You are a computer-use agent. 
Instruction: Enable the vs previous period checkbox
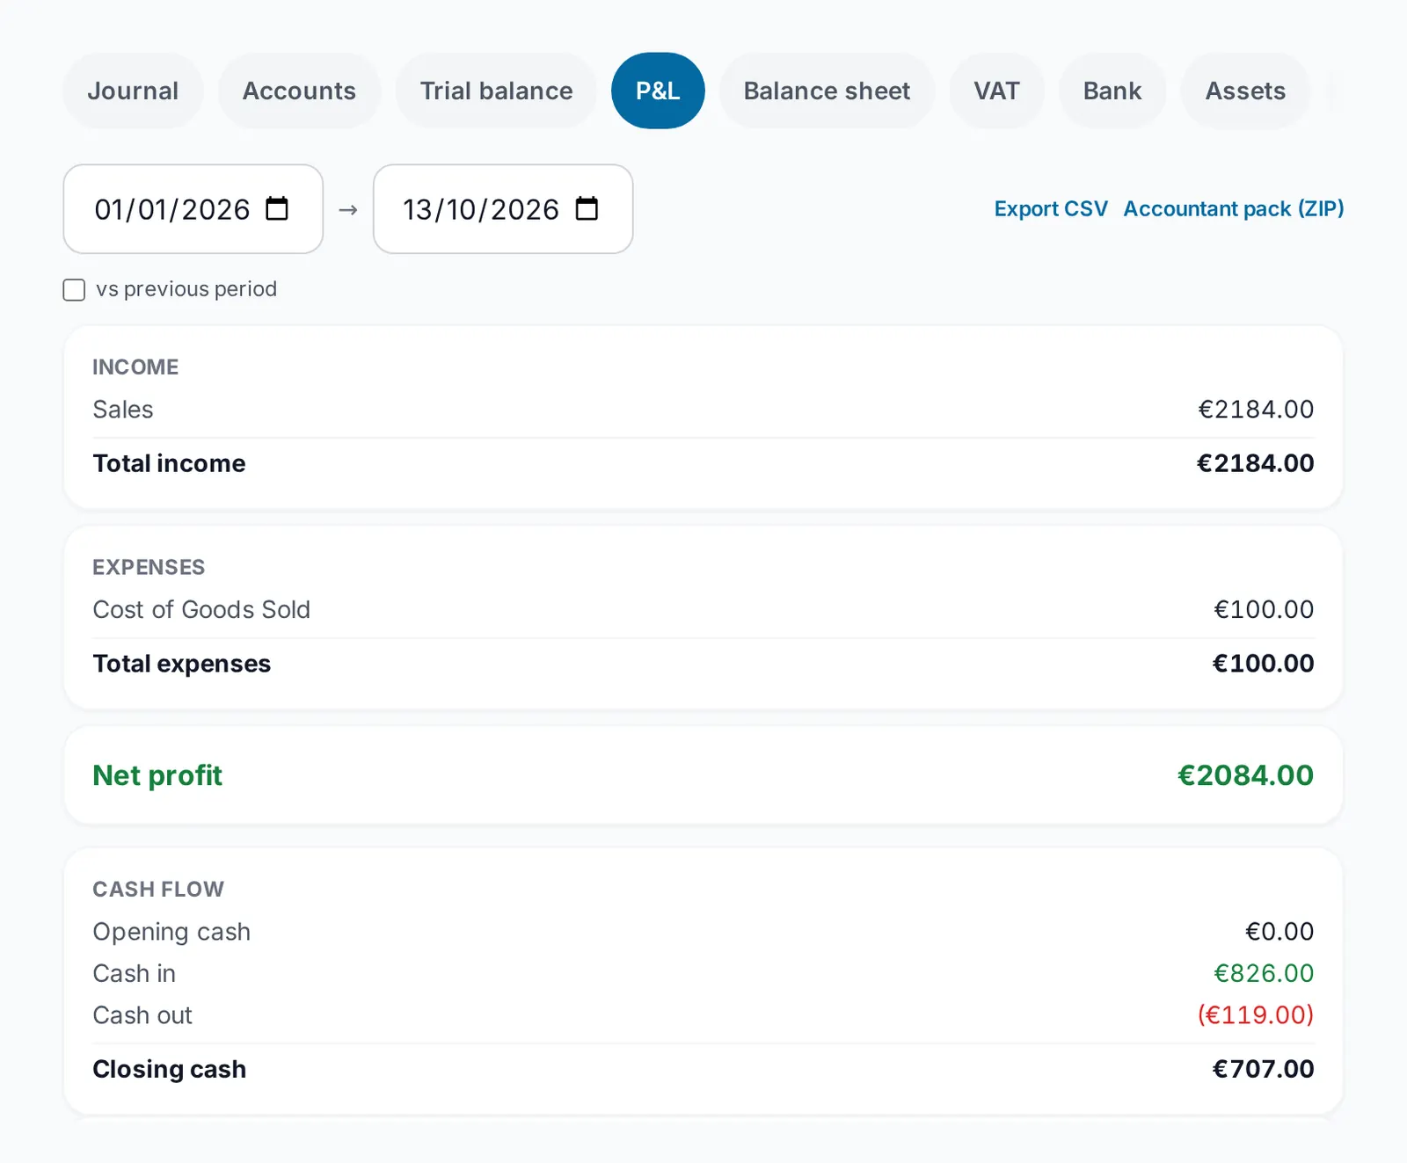[x=74, y=290]
